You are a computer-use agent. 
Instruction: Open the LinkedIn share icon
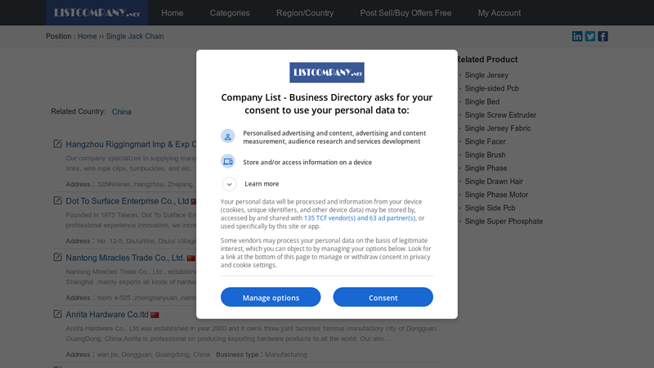click(577, 36)
